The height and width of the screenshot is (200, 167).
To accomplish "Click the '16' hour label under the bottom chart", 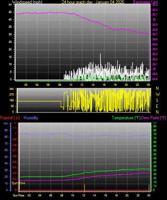I will coord(105,195).
